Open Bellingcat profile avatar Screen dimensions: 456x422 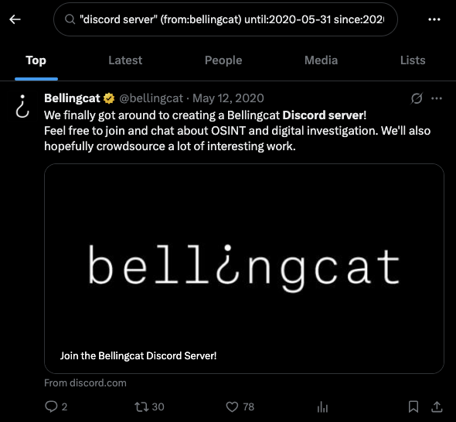pos(22,106)
